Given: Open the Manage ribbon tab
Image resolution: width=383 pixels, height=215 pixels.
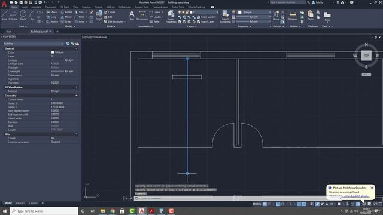Looking at the screenshot, I should tap(86, 7).
